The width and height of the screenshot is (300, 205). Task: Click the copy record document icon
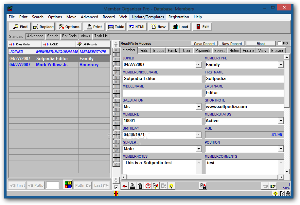click(156, 186)
